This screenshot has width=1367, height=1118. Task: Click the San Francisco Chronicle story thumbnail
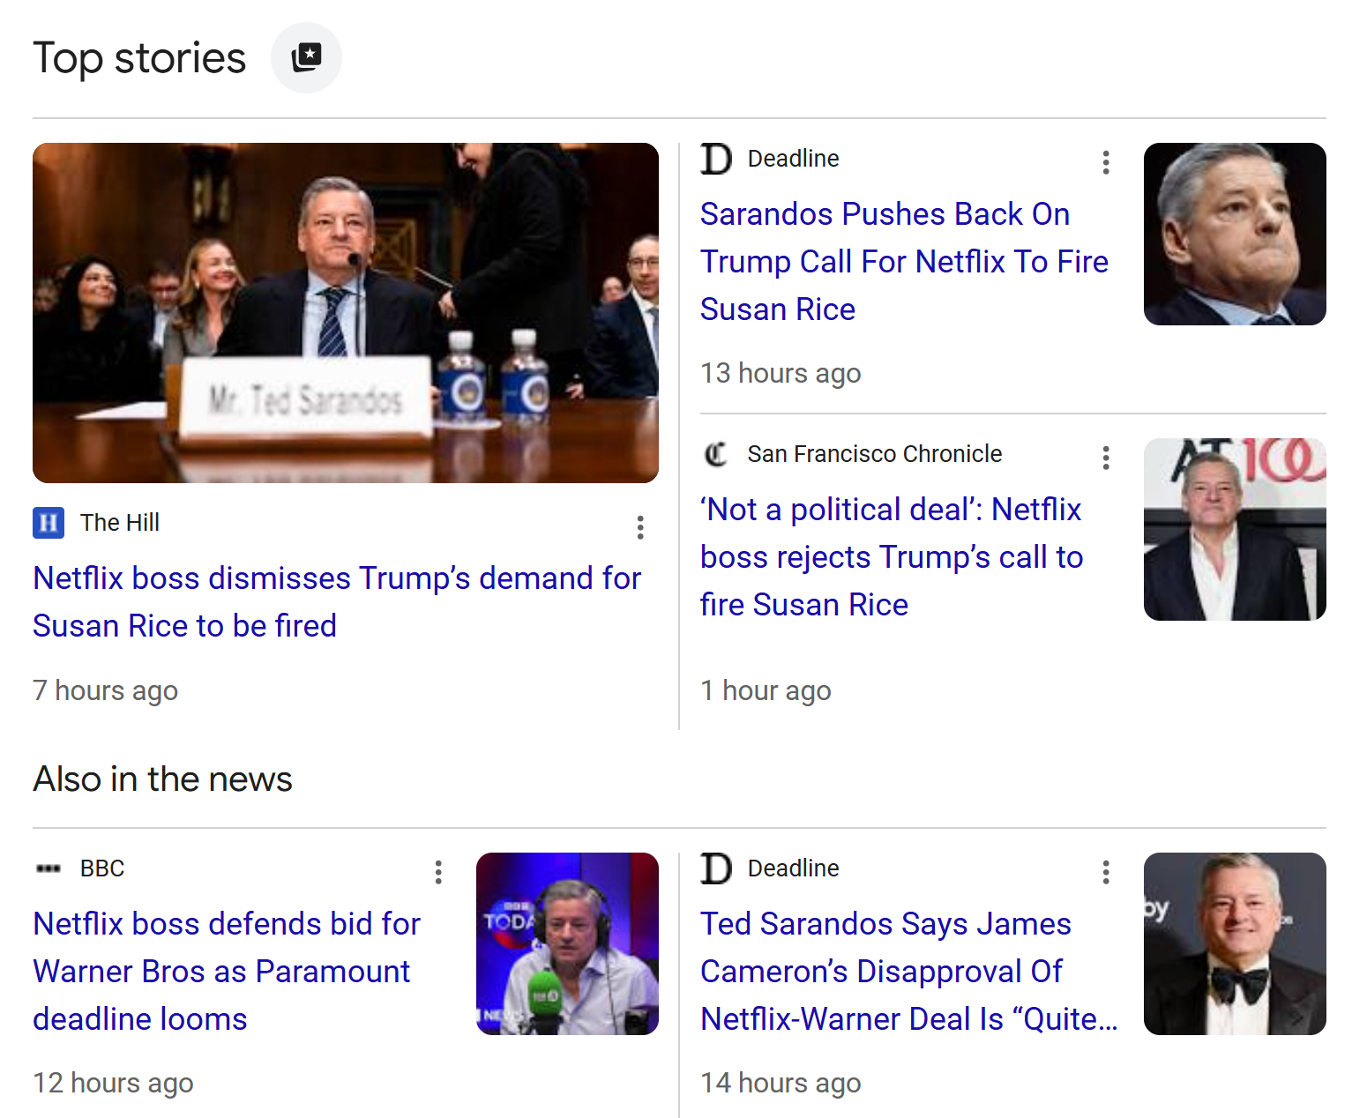click(1235, 529)
